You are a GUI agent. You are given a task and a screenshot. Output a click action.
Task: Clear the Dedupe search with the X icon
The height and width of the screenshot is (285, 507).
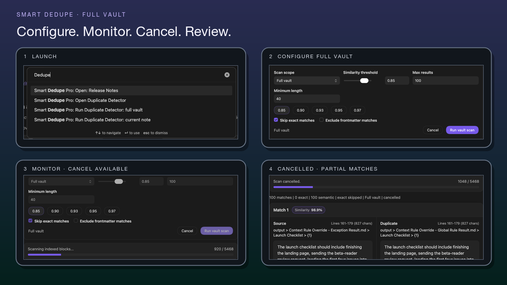coord(227,75)
